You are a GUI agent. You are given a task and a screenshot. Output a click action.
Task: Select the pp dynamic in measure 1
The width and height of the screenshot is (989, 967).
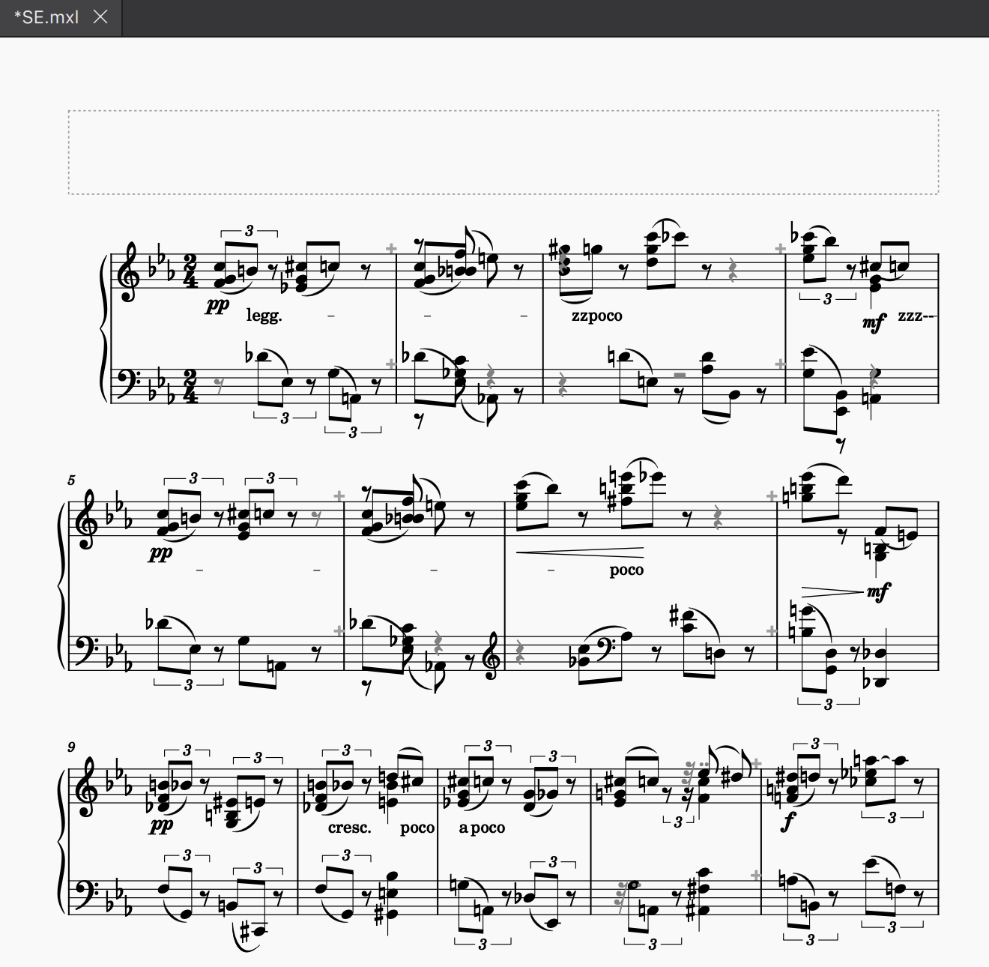click(x=217, y=306)
